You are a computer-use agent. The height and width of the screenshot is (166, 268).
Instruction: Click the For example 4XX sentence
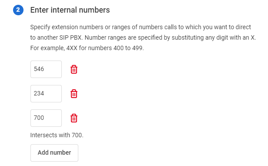tap(87, 48)
